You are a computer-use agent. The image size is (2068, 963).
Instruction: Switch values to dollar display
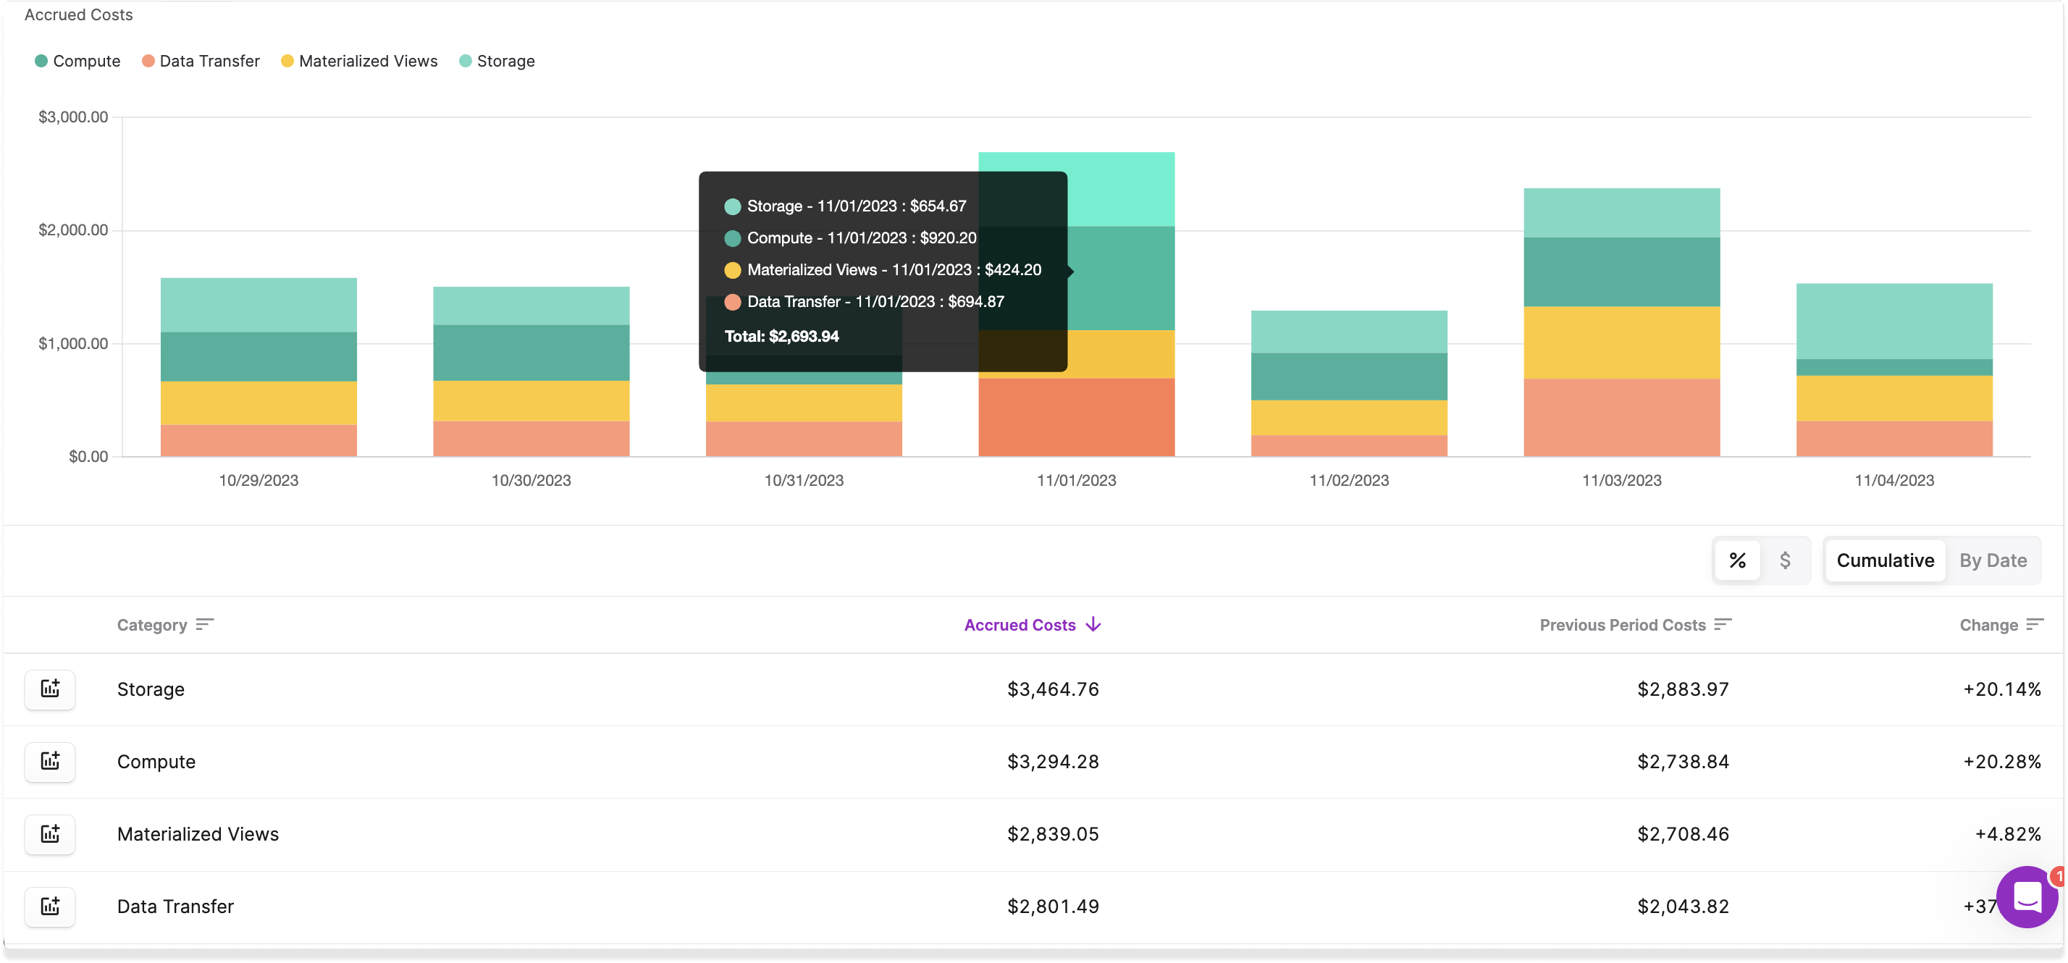click(x=1785, y=560)
